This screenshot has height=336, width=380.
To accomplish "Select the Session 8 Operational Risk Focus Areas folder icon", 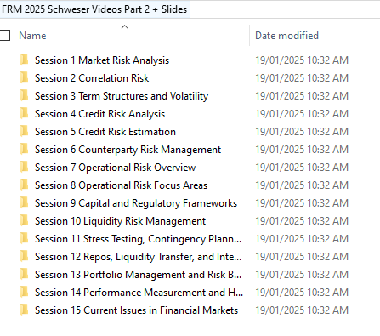I will tap(25, 185).
